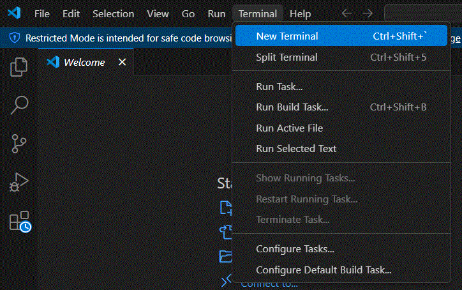462x290 pixels.
Task: Select Run Build Task... option
Action: coord(292,107)
